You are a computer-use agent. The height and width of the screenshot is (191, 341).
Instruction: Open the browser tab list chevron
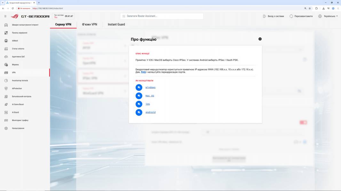click(3, 3)
